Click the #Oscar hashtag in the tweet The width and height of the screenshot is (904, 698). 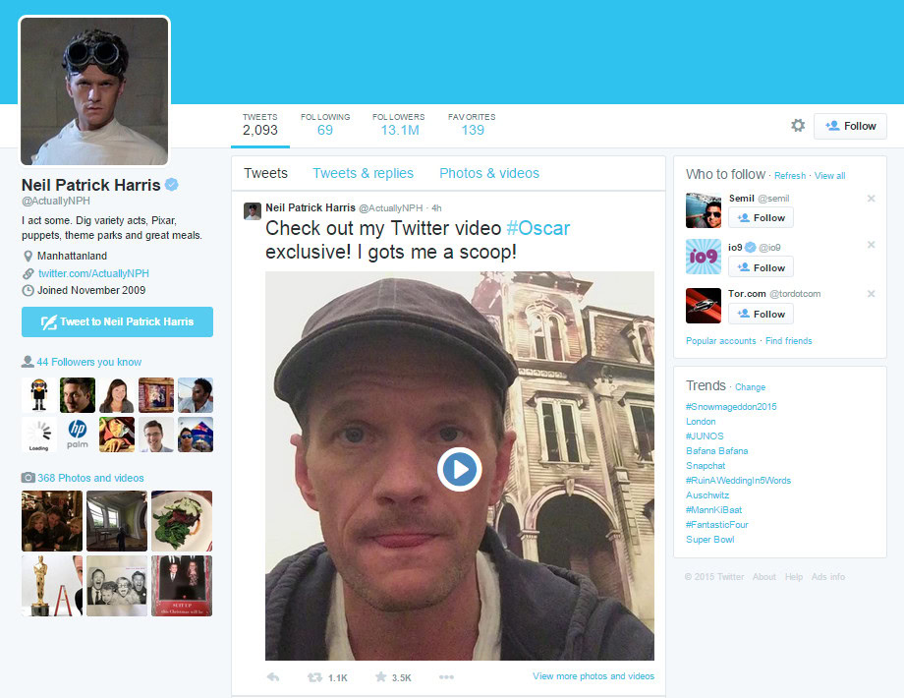[x=537, y=228]
